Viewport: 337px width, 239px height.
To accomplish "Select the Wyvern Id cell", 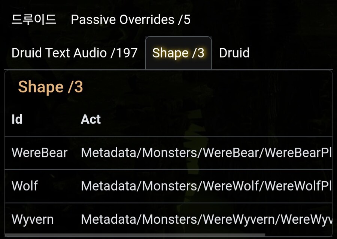I will tap(33, 219).
